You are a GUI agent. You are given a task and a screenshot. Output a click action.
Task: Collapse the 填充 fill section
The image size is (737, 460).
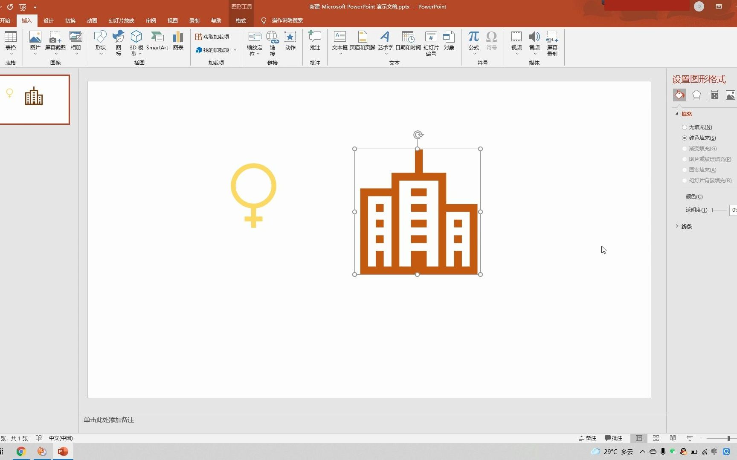coord(677,114)
